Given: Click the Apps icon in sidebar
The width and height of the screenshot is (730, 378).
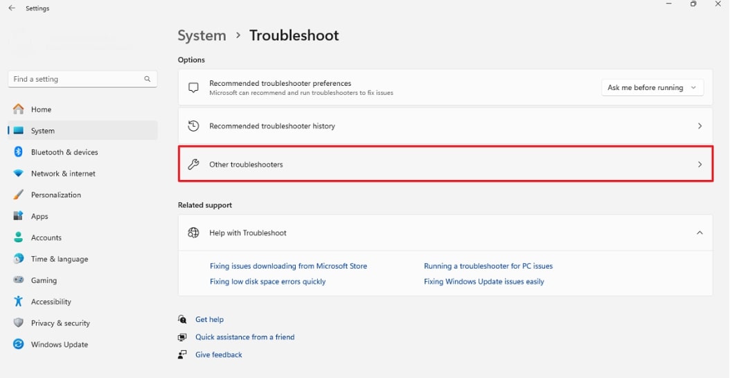Looking at the screenshot, I should pyautogui.click(x=18, y=216).
